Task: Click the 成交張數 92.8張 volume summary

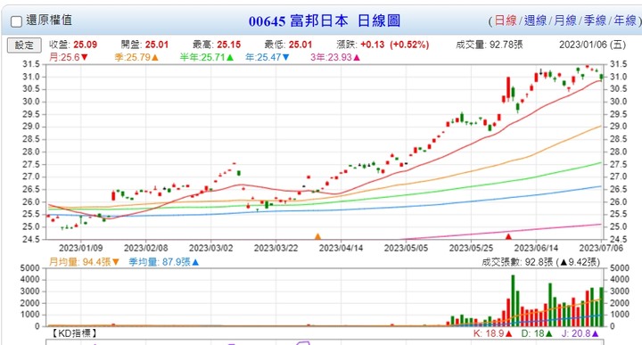Action: click(540, 262)
